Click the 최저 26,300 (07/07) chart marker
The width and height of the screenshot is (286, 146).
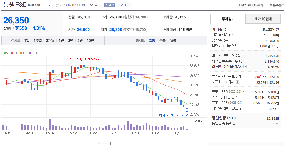pos(174,115)
